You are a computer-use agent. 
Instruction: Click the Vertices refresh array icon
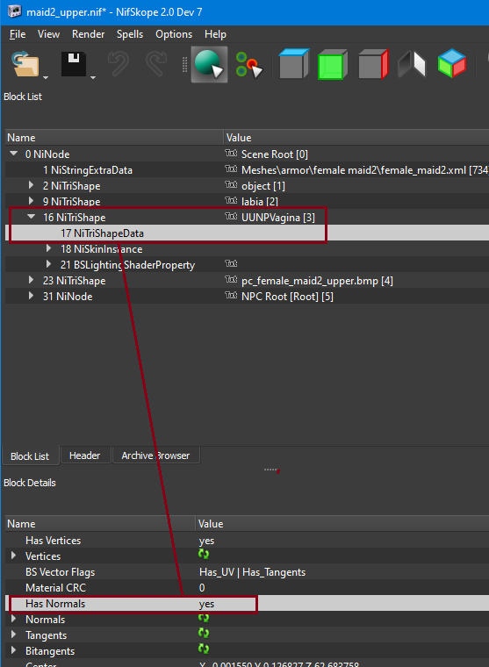204,554
